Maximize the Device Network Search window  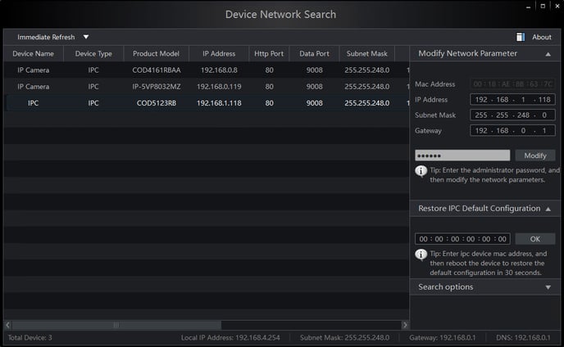pos(543,6)
